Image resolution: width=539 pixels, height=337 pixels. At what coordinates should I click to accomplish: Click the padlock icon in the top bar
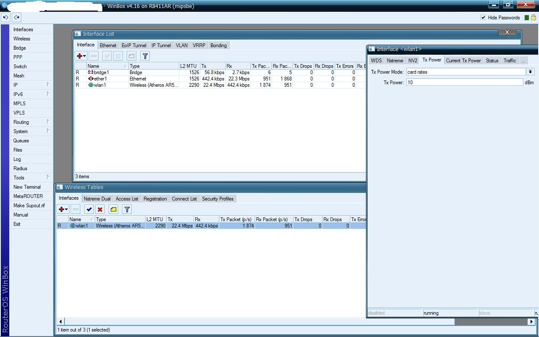(x=534, y=18)
